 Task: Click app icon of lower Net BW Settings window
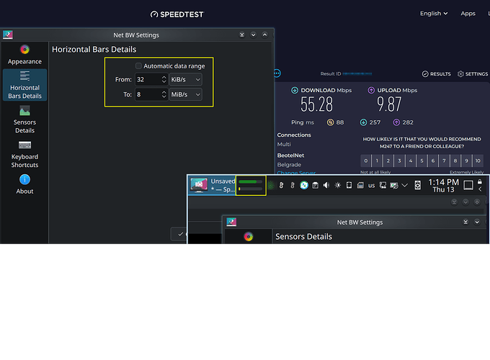[x=231, y=222]
